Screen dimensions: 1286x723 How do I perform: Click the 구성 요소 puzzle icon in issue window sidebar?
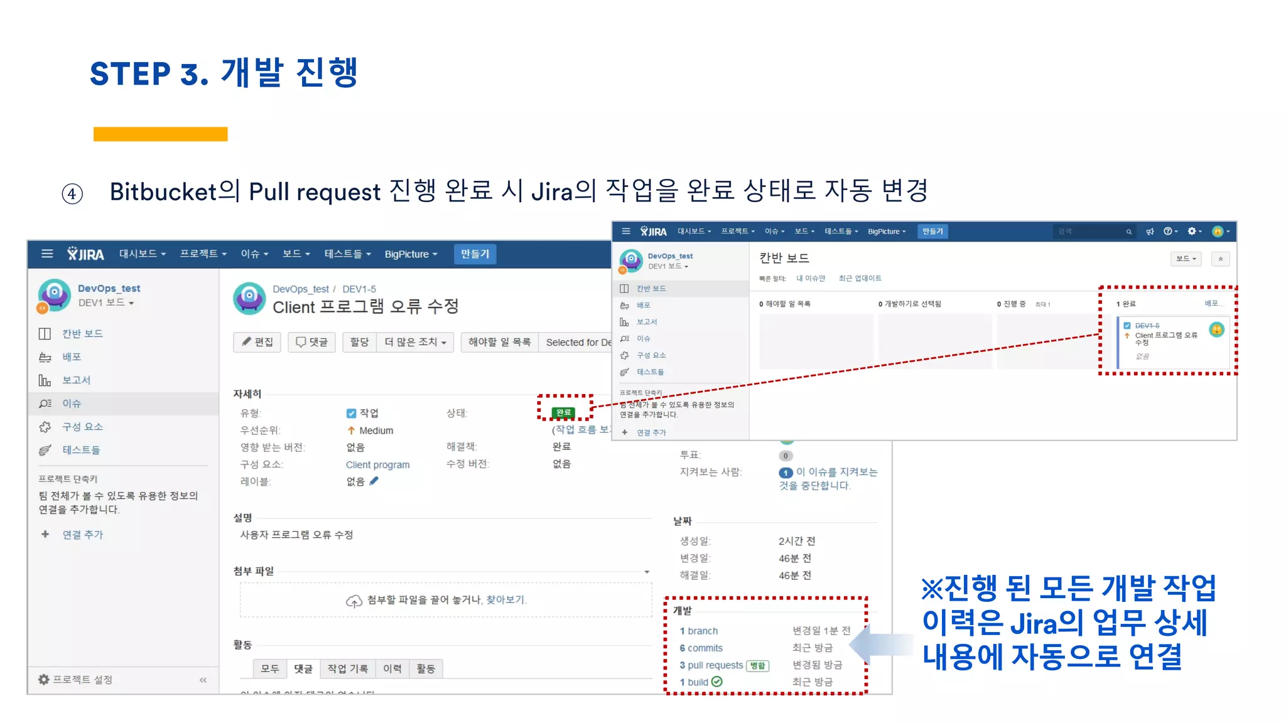coord(45,427)
